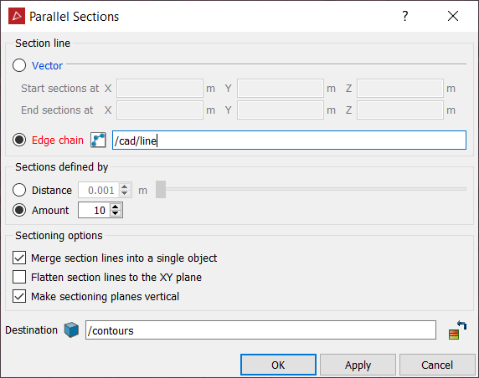Viewport: 479px width, 378px height.
Task: Click the Destination container cube icon
Action: click(x=71, y=329)
